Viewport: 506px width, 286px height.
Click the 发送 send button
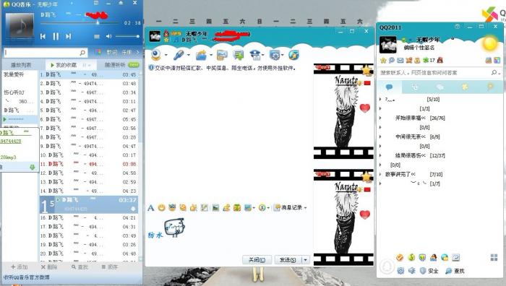(x=288, y=259)
